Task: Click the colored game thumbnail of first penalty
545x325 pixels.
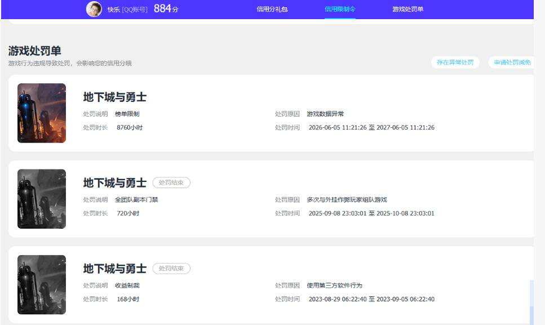Action: (42, 113)
